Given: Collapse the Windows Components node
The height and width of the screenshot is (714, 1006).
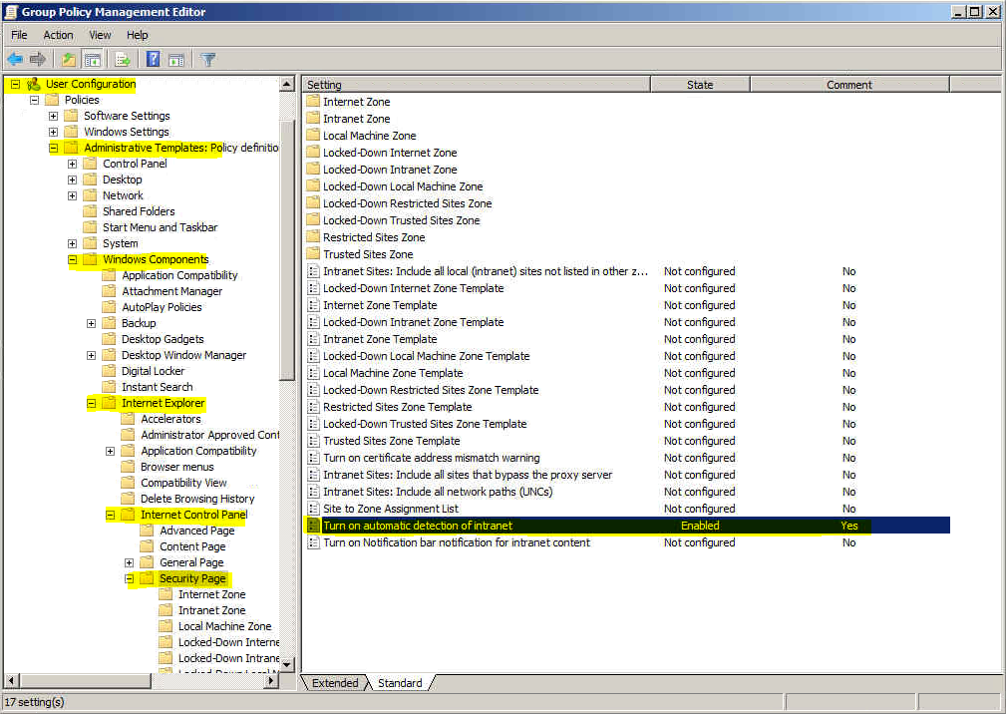Looking at the screenshot, I should point(73,260).
